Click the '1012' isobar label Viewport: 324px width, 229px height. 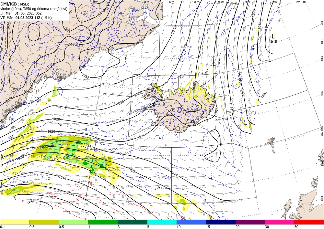click(x=52, y=197)
